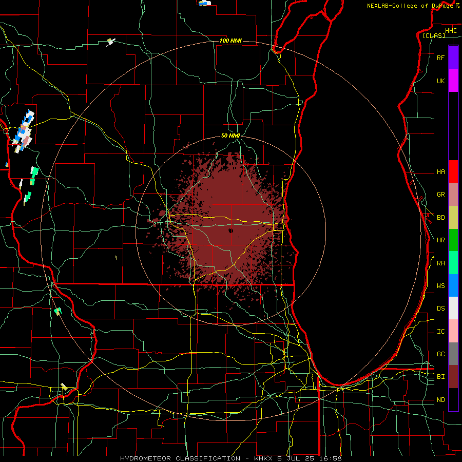
Task: Click the small echo at top edge of map
Action: click(204, 3)
